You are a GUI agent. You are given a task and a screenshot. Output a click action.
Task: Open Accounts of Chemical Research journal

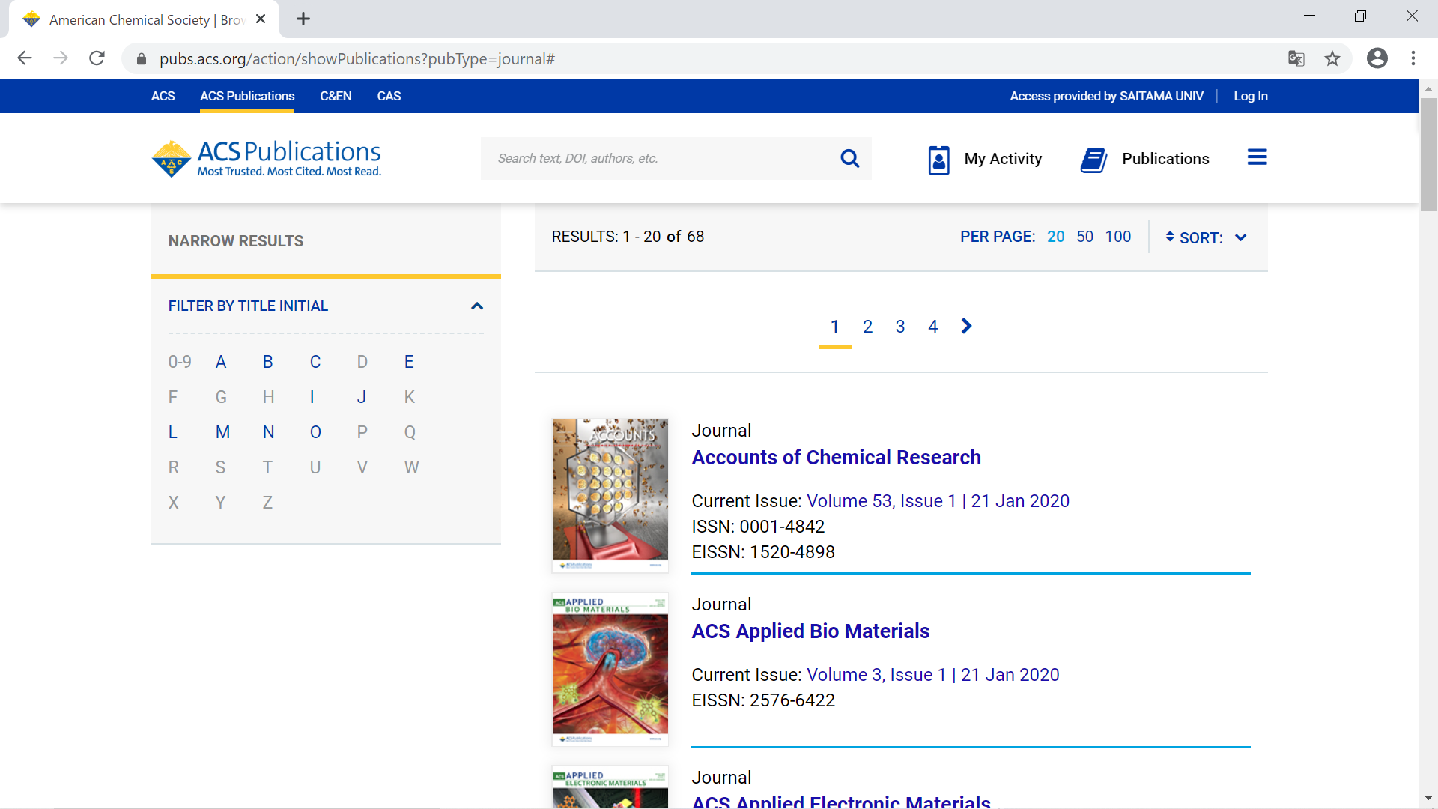pyautogui.click(x=836, y=458)
